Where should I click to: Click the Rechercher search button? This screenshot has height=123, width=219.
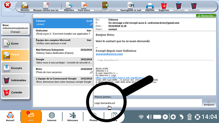coord(206,16)
